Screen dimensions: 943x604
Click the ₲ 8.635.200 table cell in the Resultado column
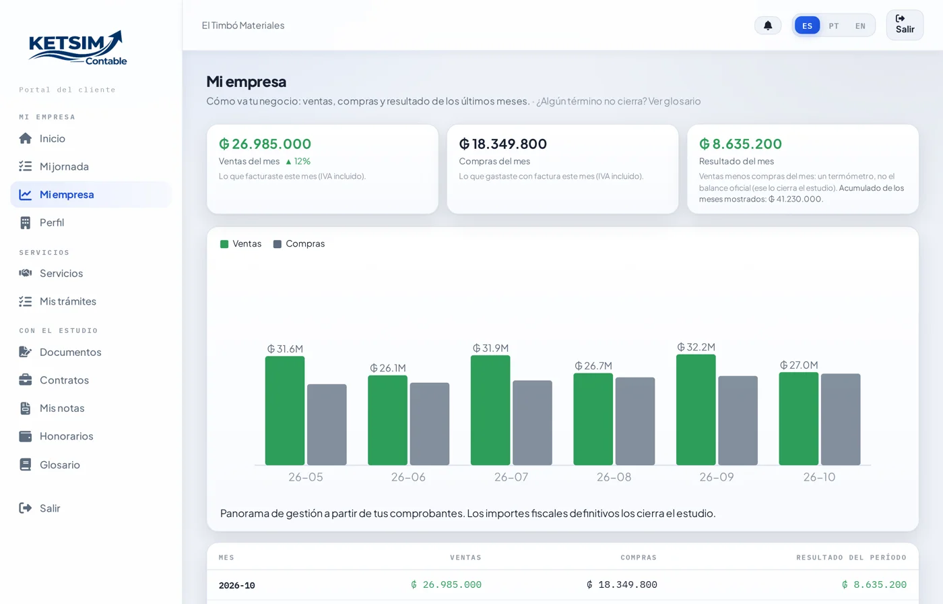coord(874,585)
